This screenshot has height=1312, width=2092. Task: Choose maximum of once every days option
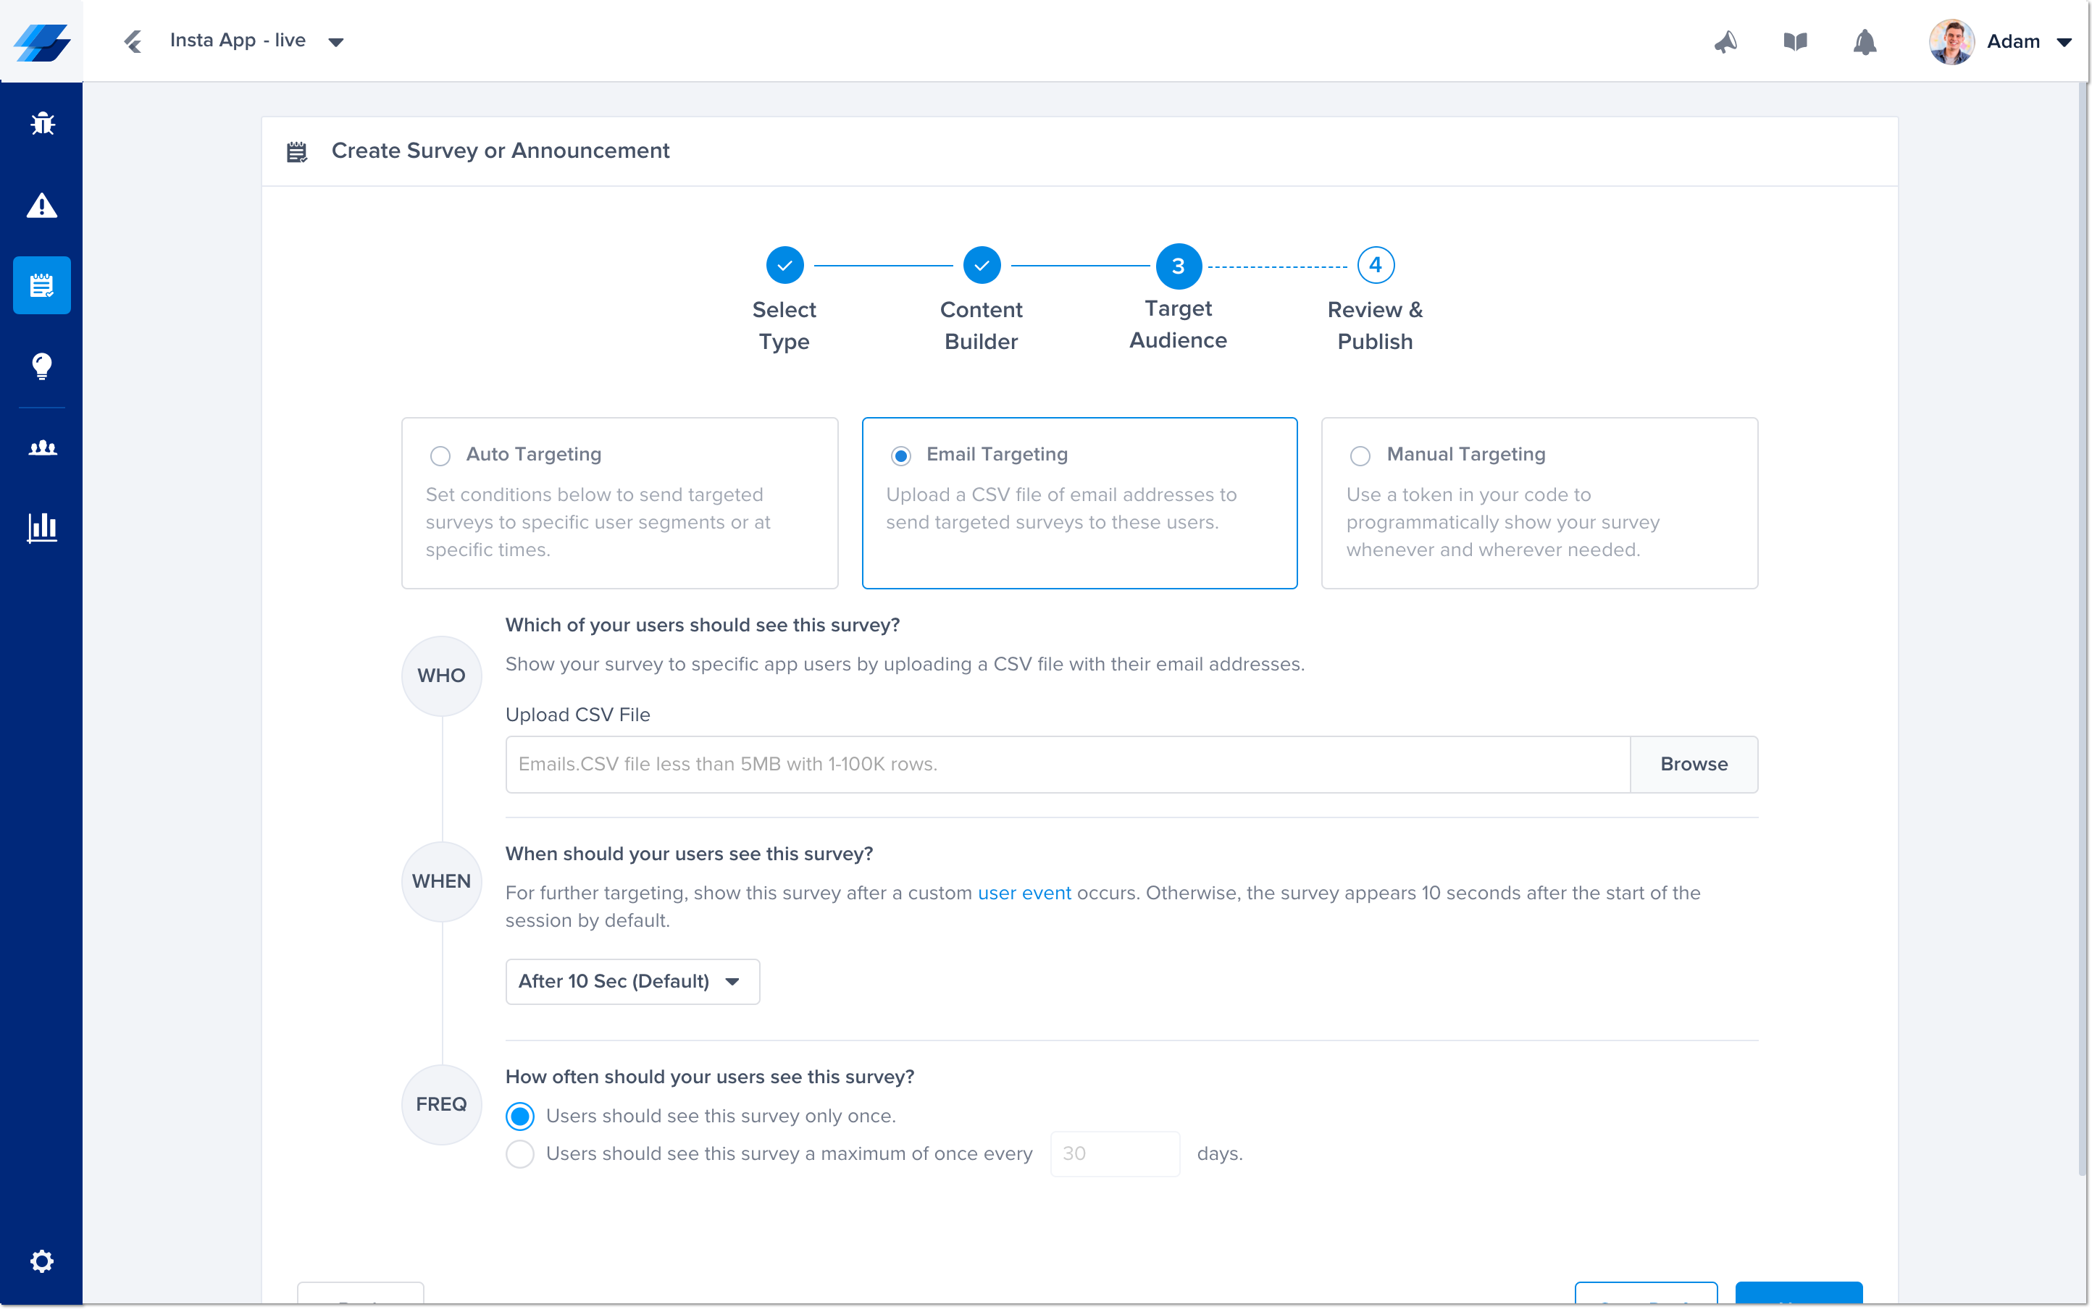pyautogui.click(x=520, y=1154)
